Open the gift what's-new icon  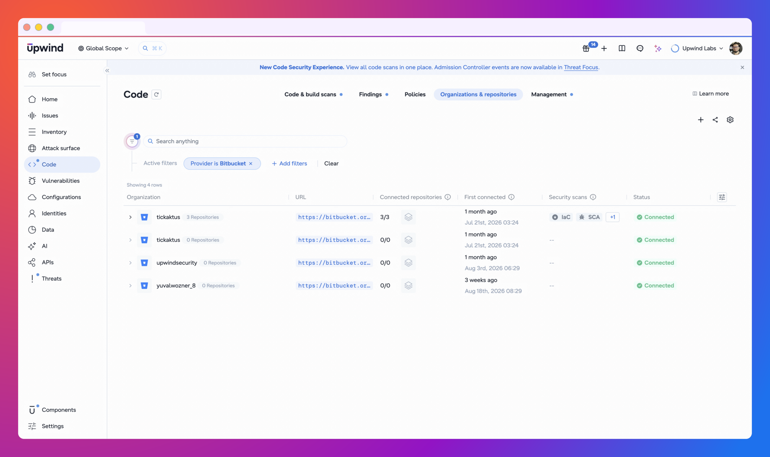(x=586, y=48)
